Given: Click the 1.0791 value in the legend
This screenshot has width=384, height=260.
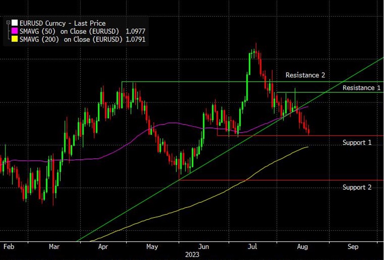Looking at the screenshot, I should (136, 39).
